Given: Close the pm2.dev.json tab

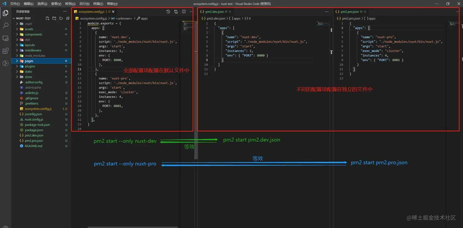Looking at the screenshot, I should 230,12.
